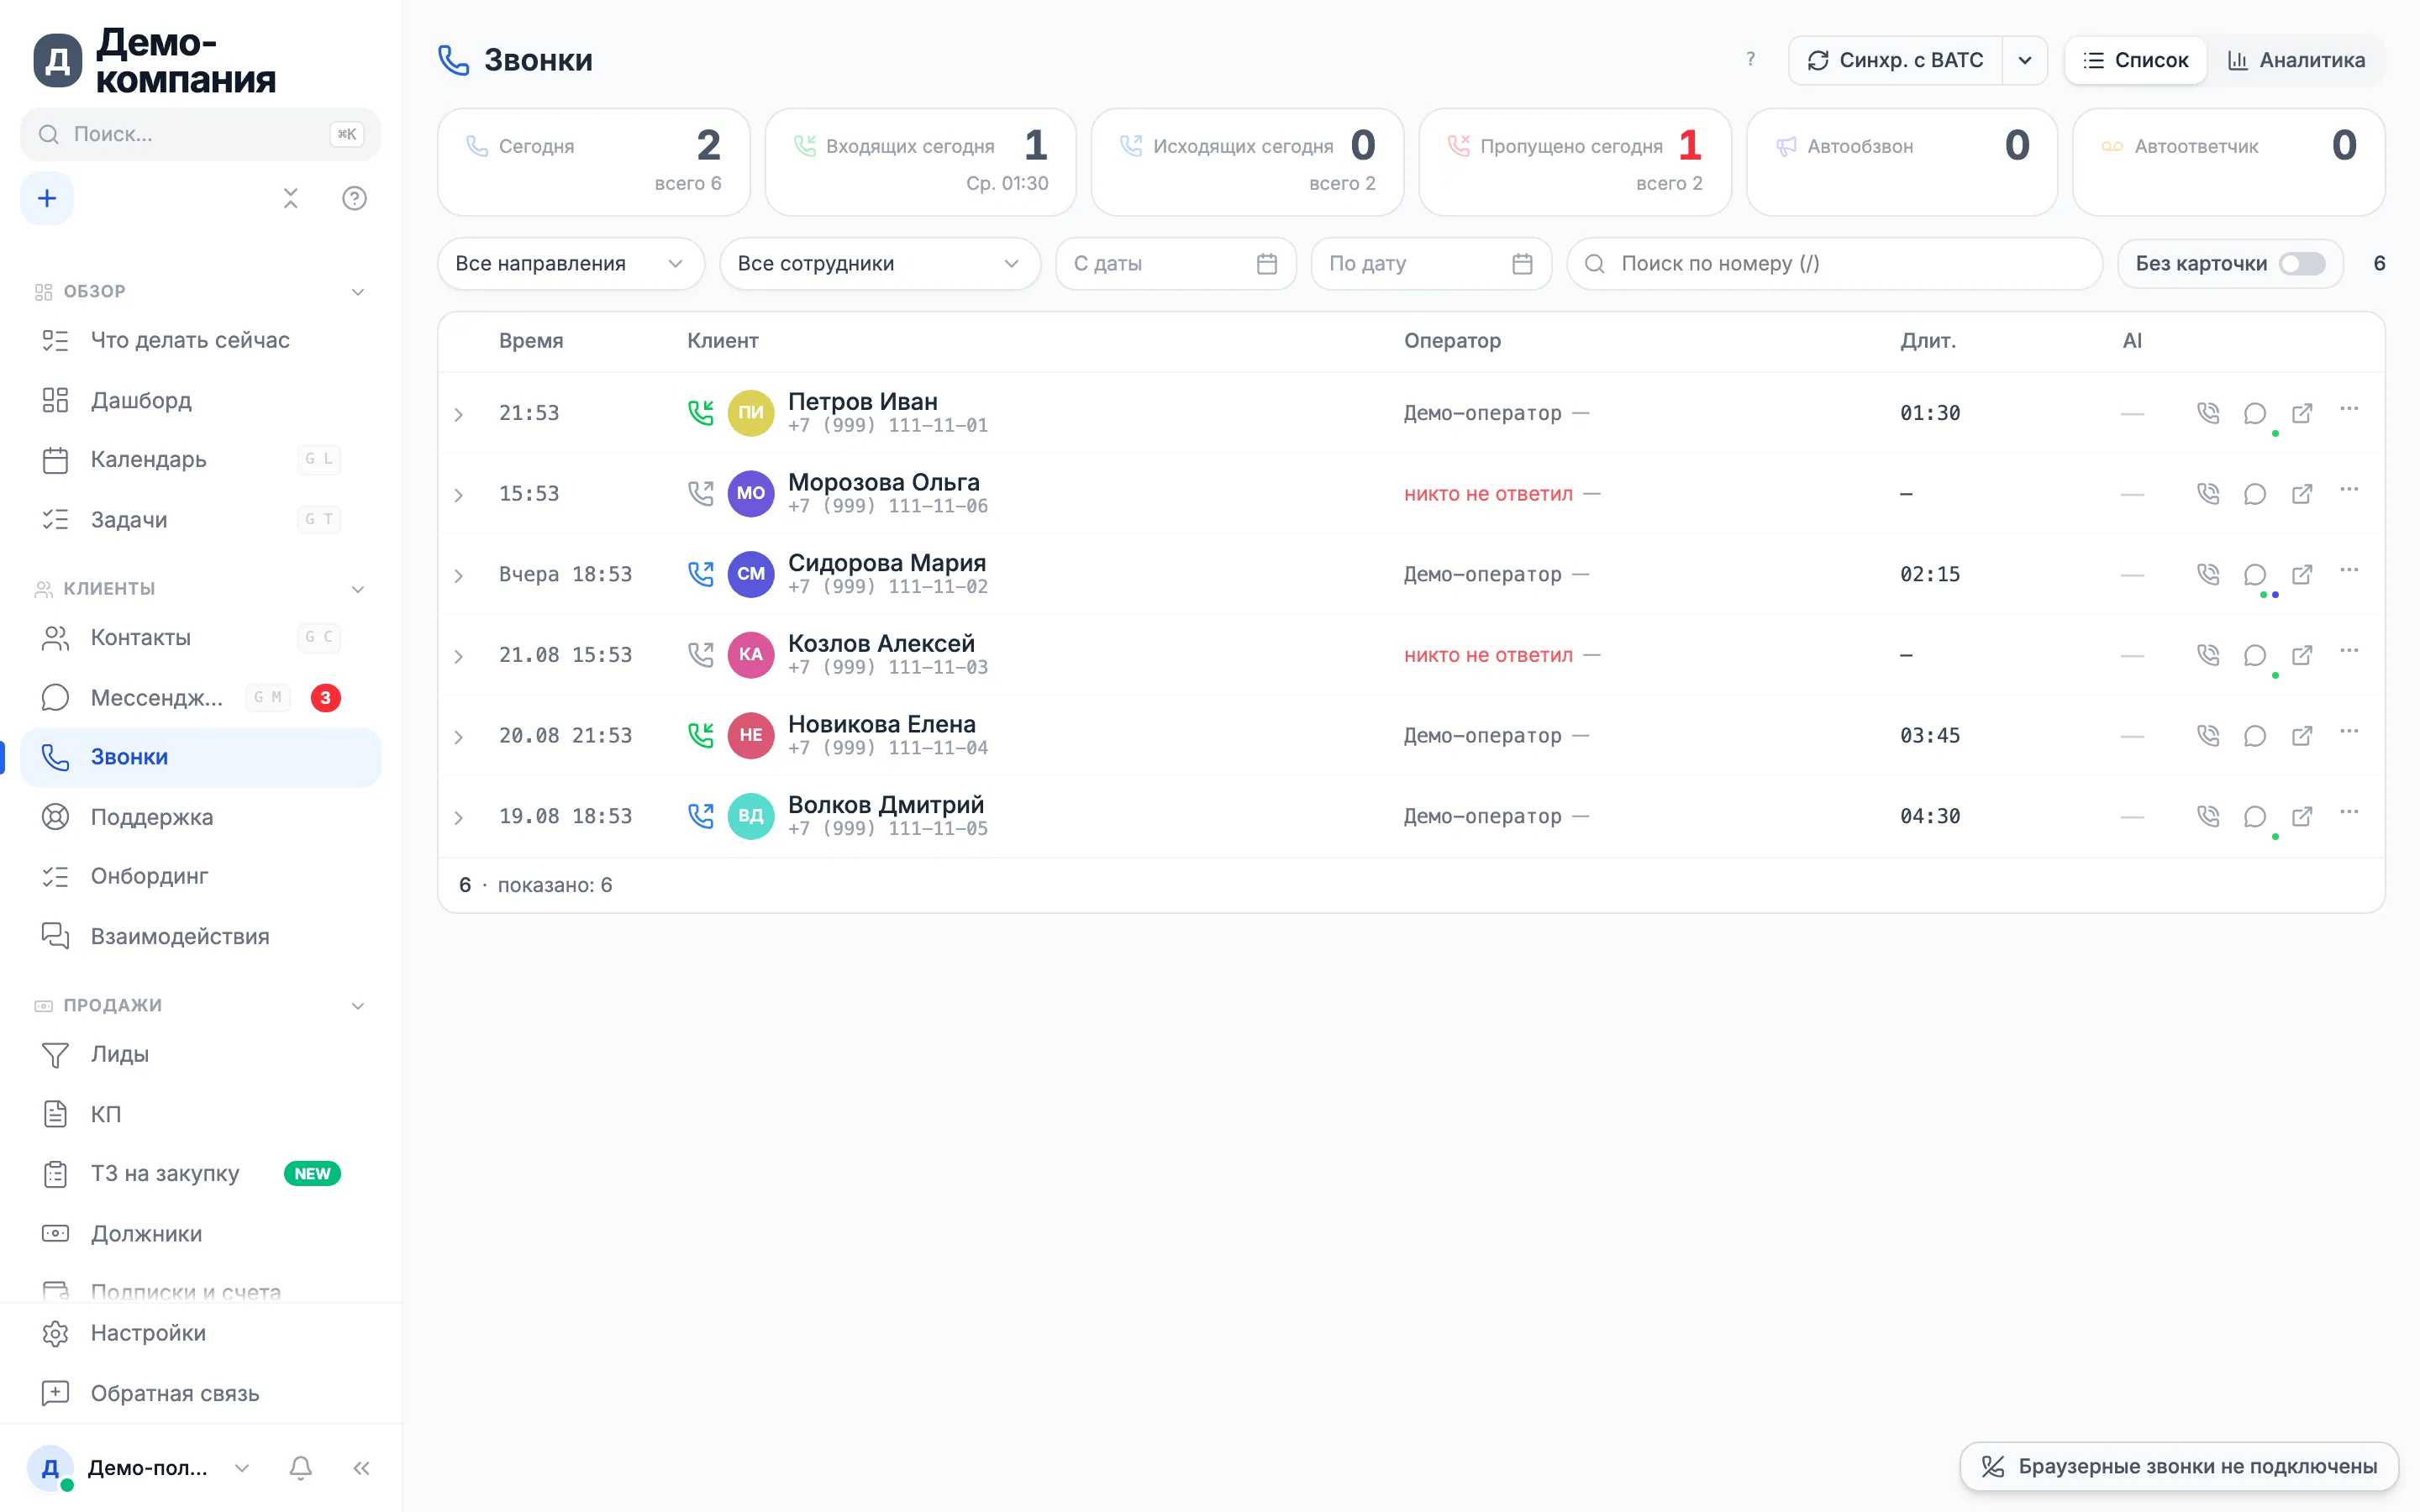Open Лиды in the sidebar
Image resolution: width=2420 pixels, height=1512 pixels.
tap(200, 1054)
